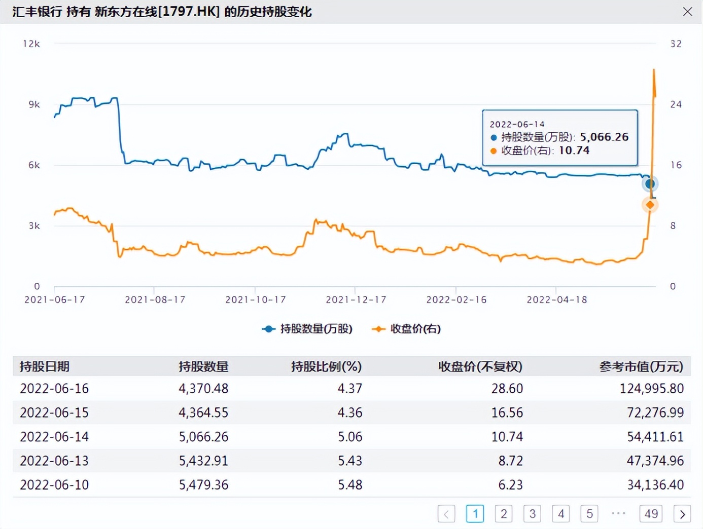The image size is (703, 529).
Task: Select page 1 in pagination
Action: pos(475,514)
